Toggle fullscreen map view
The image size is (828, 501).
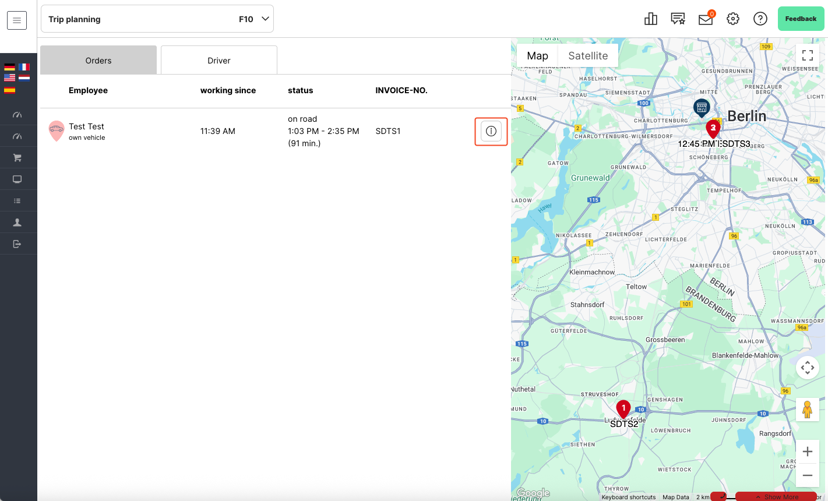(x=808, y=55)
